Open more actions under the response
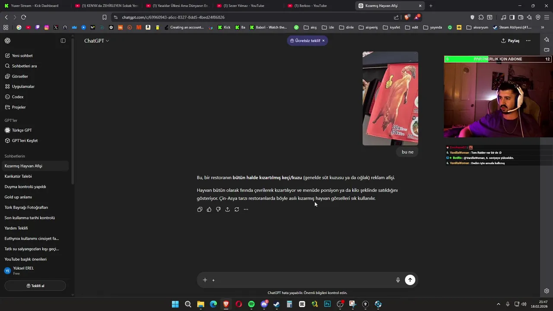Screen dimensions: 553x311 click(246, 209)
